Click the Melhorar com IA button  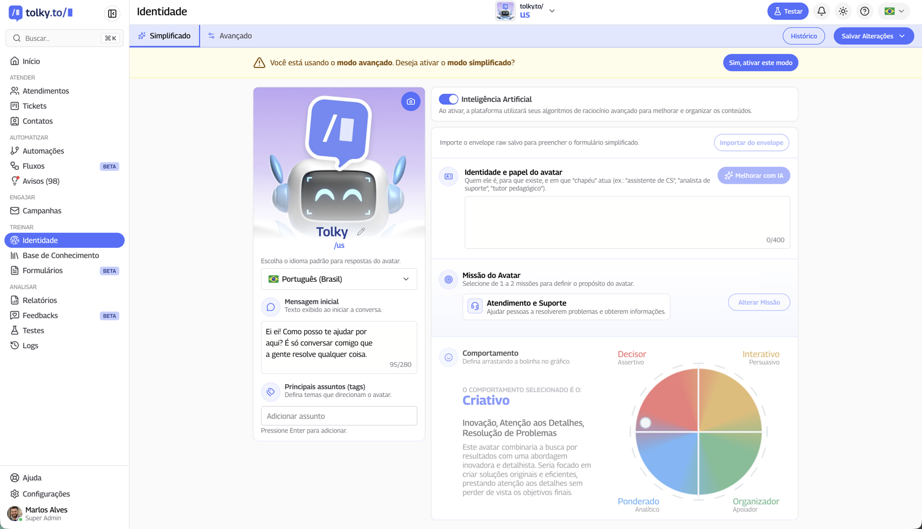pos(753,176)
